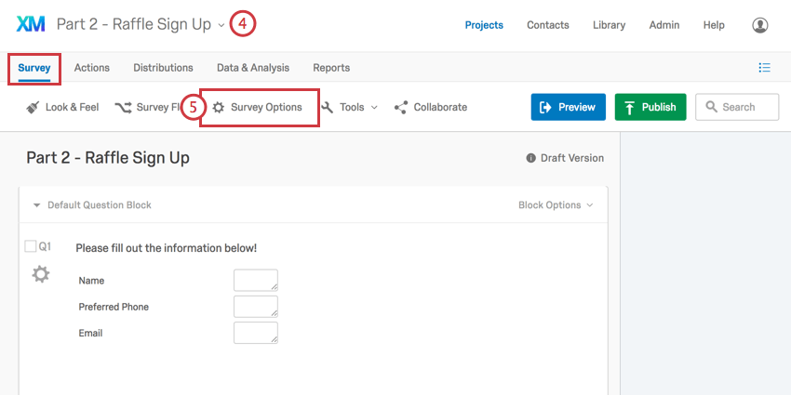Click the Draft Version info icon
This screenshot has width=791, height=395.
coord(530,158)
